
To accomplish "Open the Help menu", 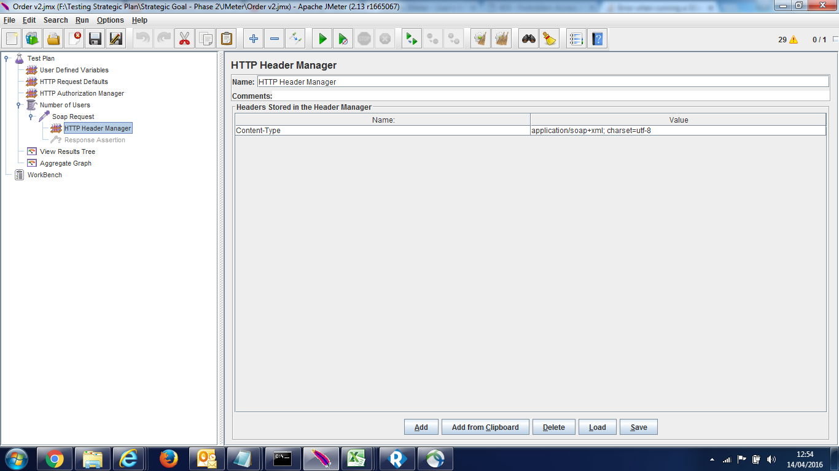I will coord(139,20).
